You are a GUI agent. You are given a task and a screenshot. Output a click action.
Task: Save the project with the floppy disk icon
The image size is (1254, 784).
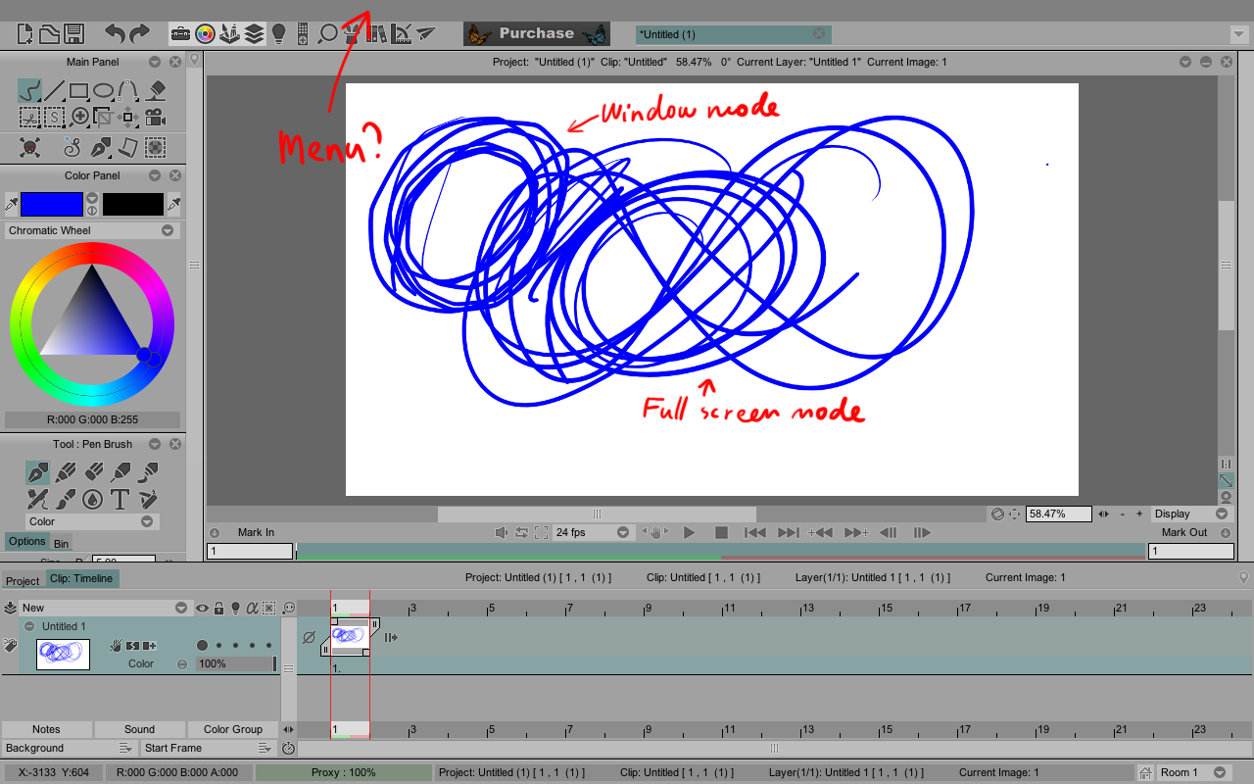(73, 34)
